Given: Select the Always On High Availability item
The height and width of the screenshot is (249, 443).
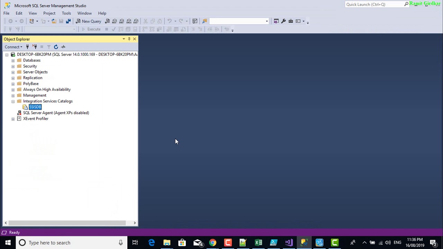Looking at the screenshot, I should tap(47, 89).
